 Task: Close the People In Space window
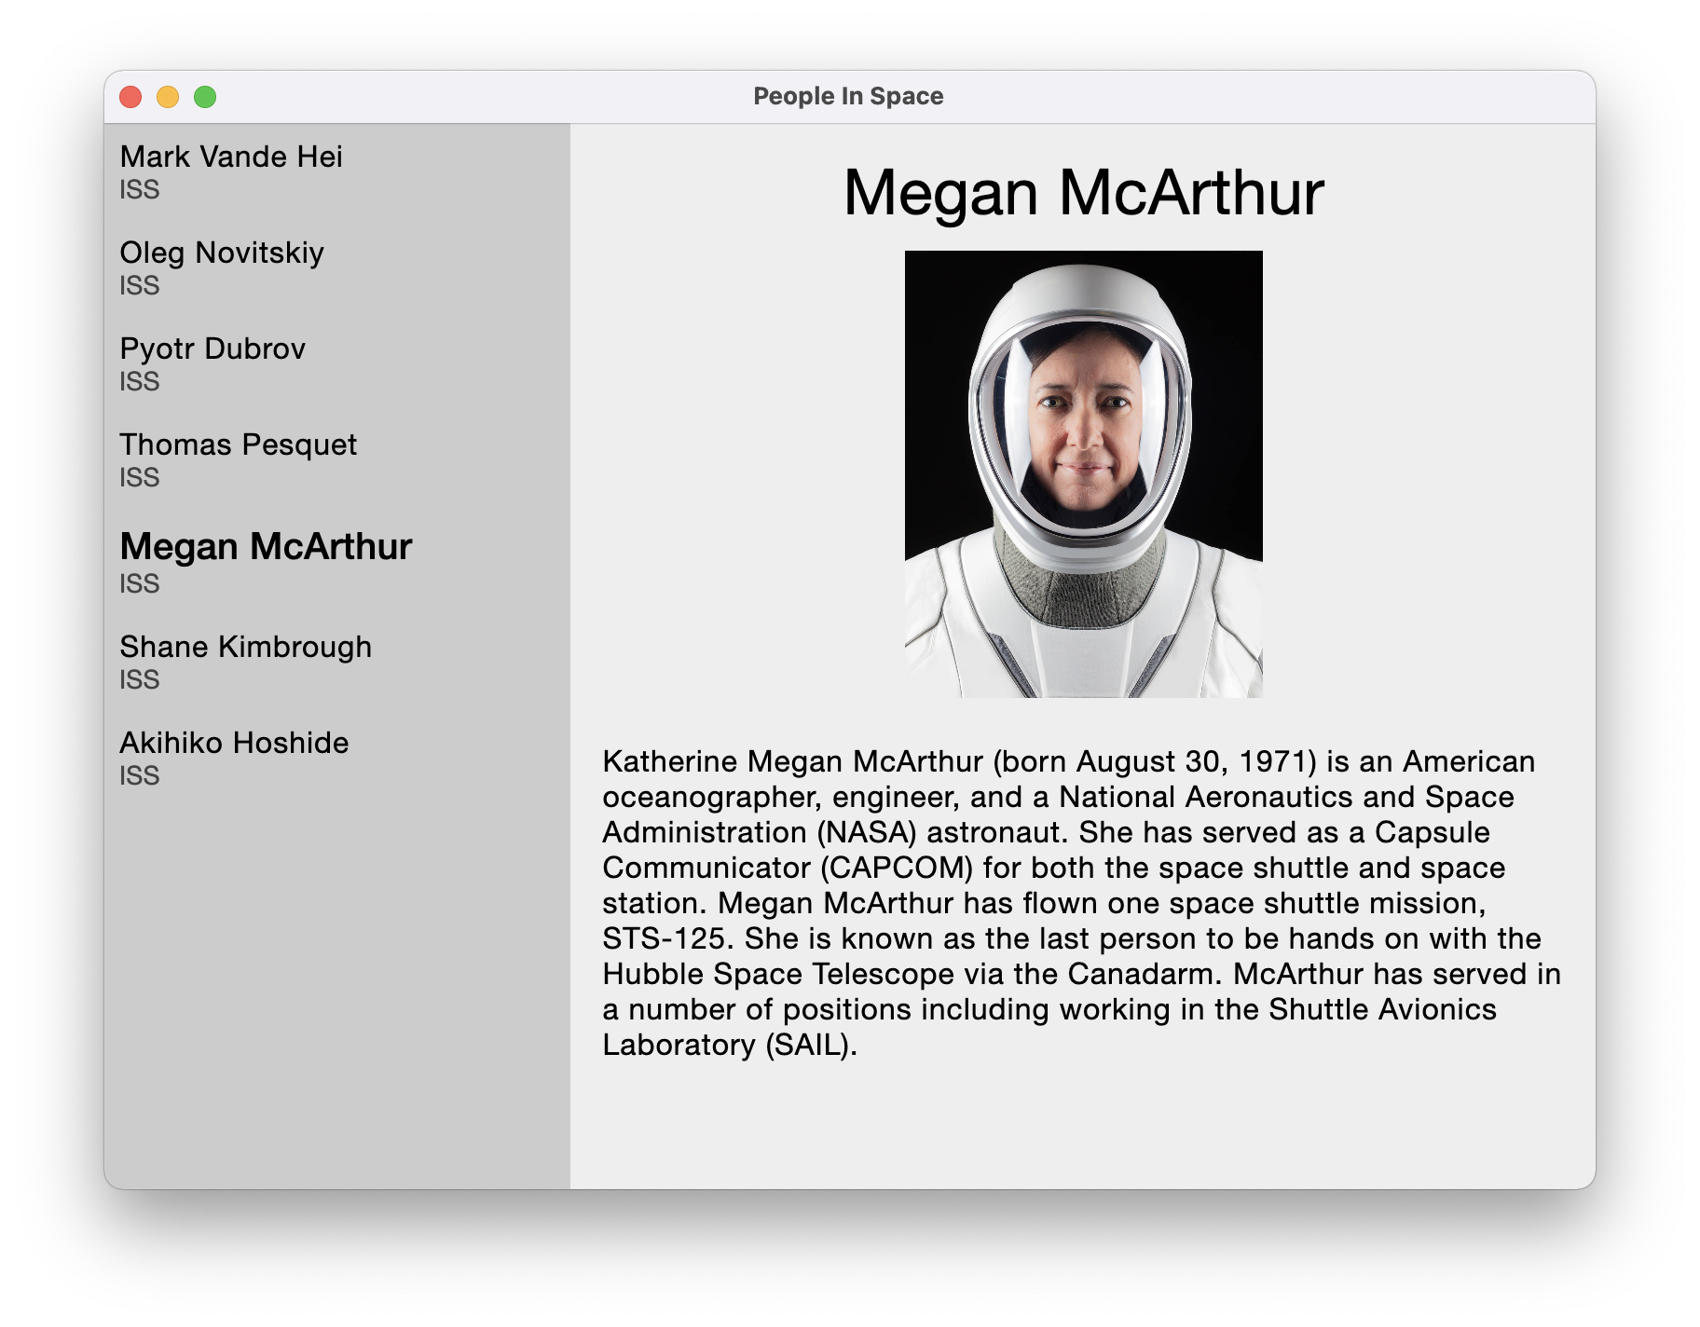(x=130, y=97)
